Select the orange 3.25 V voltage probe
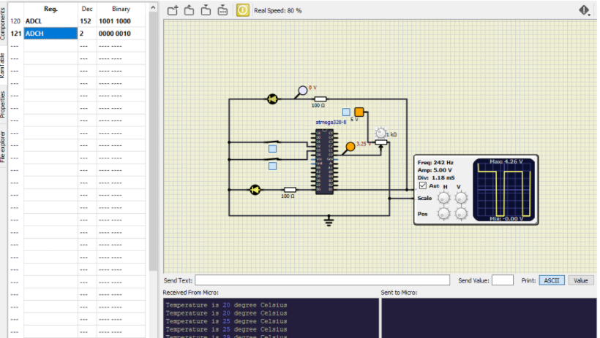600x338 pixels. (x=350, y=147)
